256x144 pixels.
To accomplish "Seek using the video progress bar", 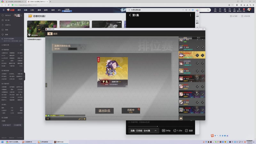I will click(x=161, y=126).
